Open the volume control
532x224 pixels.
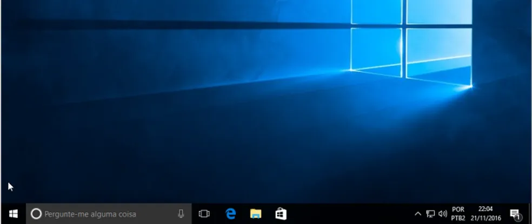(442, 214)
